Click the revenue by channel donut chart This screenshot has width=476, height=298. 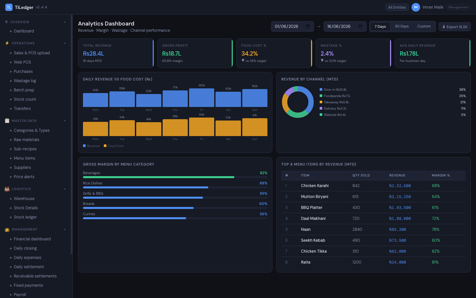[298, 102]
